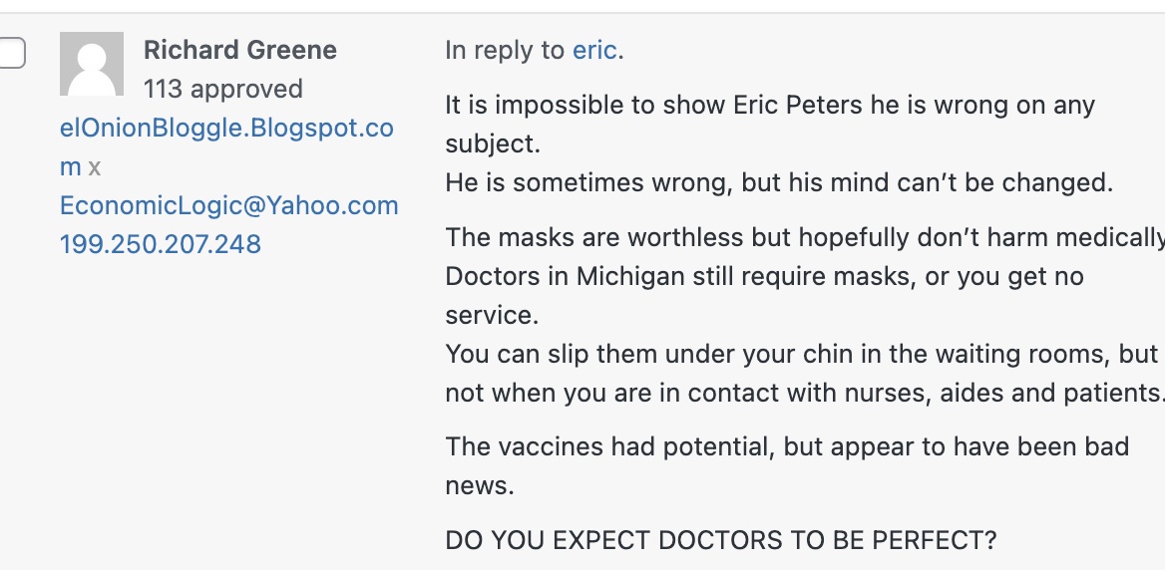Open the elOnionBloggle.Blogspot.com author website link
1165x570 pixels.
click(226, 129)
